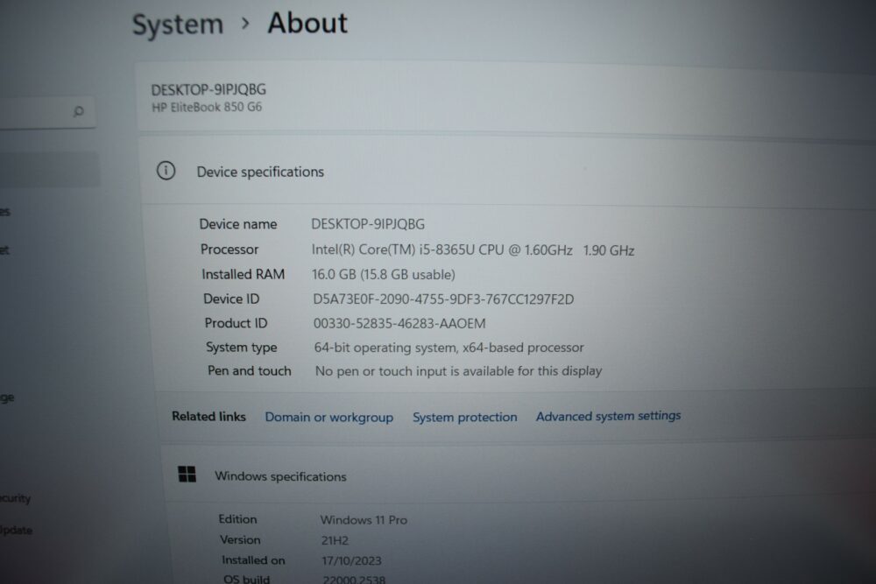
Task: Click the magnifier icon in the sidebar search box
Action: 79,111
